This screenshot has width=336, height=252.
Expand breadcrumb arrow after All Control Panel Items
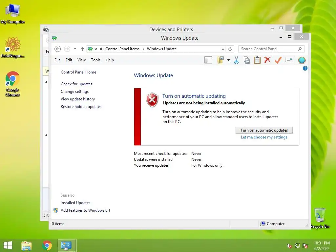(x=143, y=49)
